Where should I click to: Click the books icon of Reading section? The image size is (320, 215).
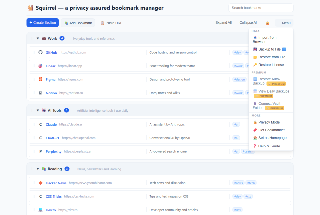click(44, 169)
